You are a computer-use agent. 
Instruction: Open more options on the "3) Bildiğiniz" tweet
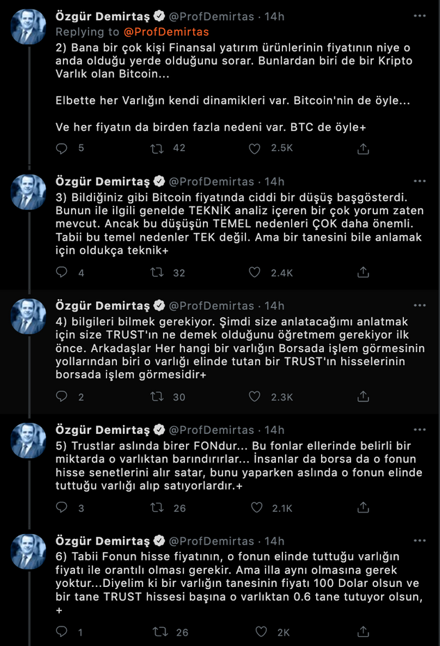420,181
